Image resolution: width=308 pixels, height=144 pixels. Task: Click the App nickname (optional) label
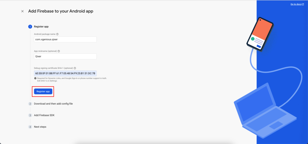point(45,51)
